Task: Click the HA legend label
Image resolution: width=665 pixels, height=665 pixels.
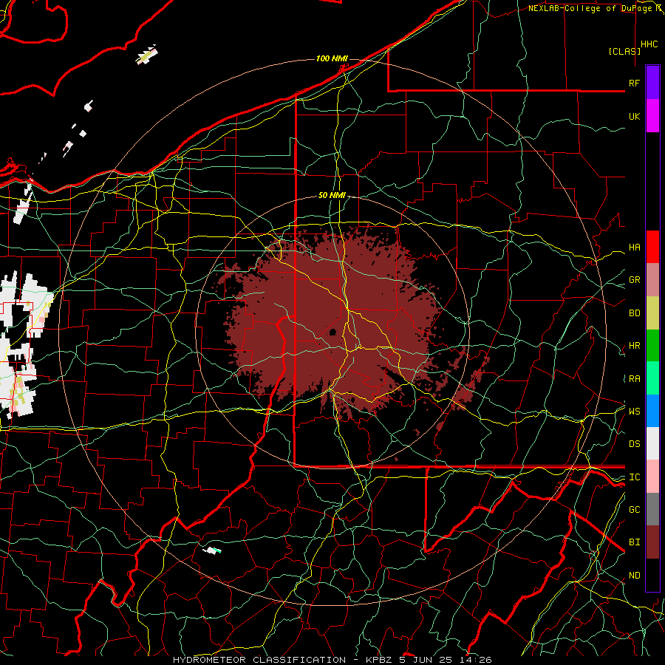Action: pos(634,248)
